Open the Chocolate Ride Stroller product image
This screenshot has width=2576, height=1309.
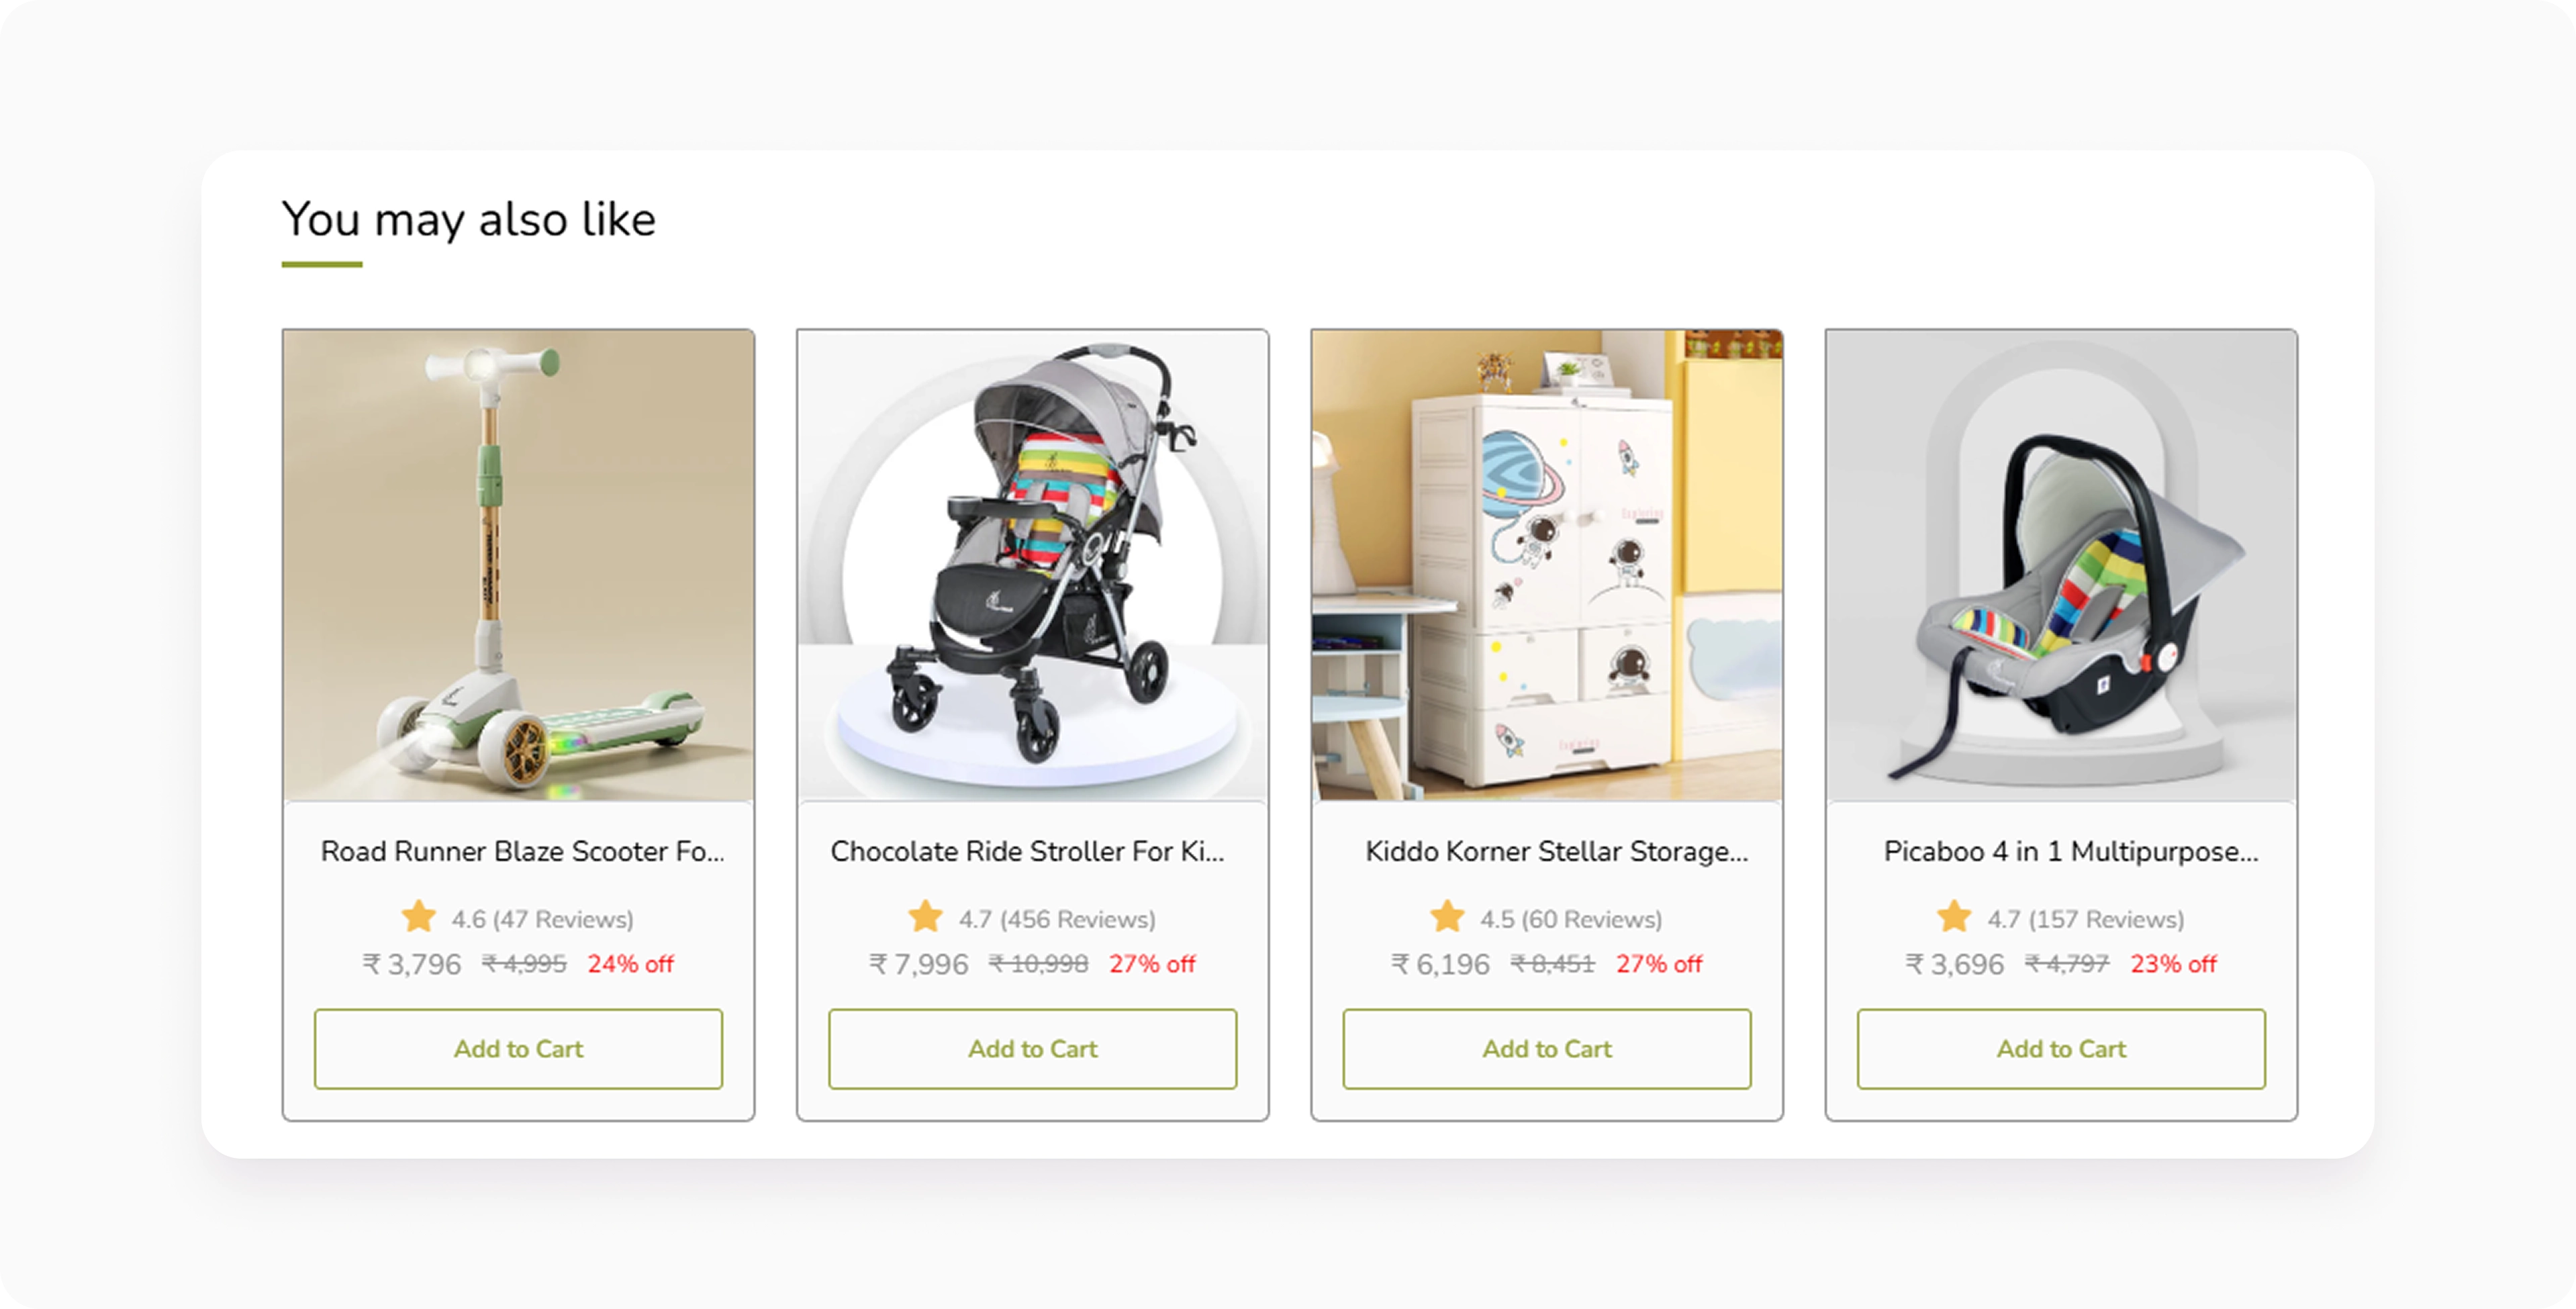[1033, 565]
